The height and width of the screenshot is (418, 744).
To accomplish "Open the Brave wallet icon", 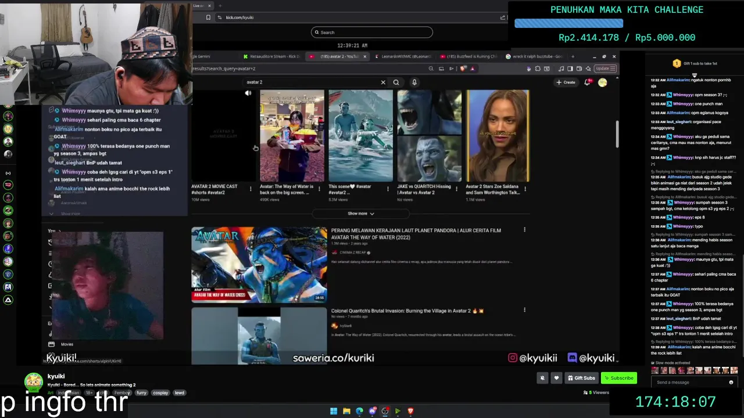I will [x=579, y=69].
